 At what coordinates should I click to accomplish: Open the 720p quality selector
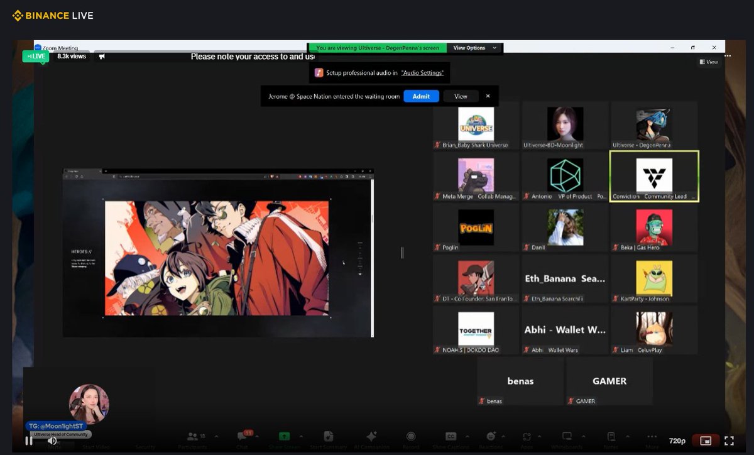677,441
